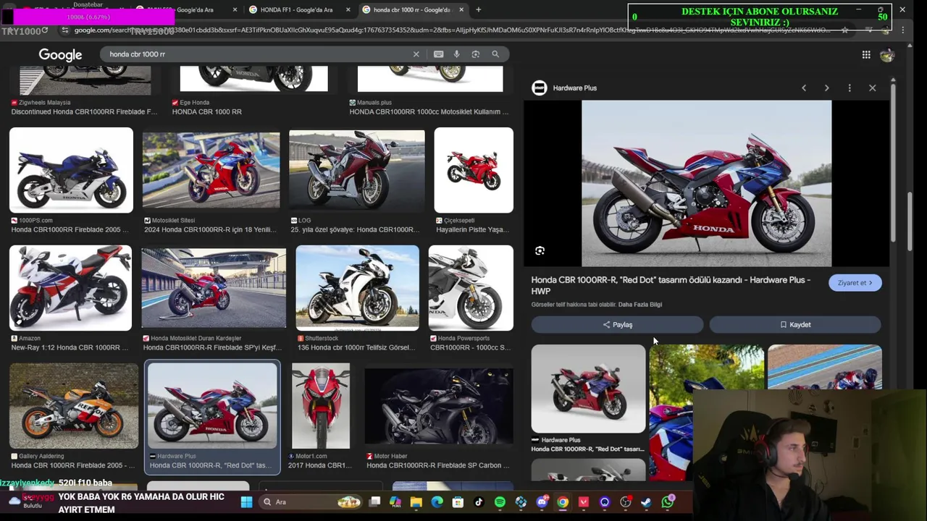Open Honda Motosiklet Duran Kardeşler image

[214, 288]
